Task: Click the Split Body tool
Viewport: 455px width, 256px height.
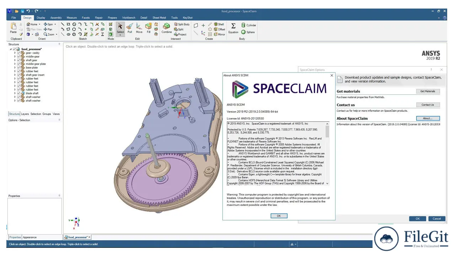Action: click(182, 25)
